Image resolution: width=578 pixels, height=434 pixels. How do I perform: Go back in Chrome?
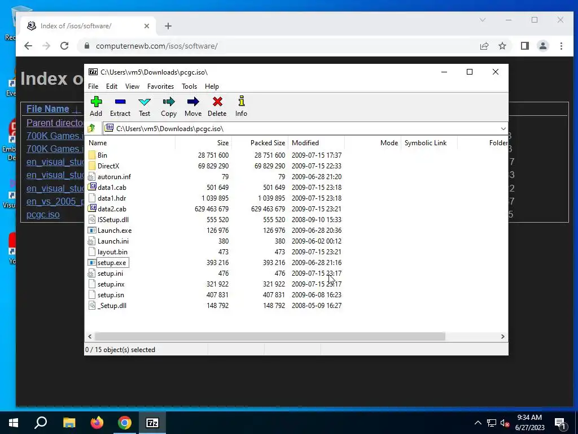[x=28, y=46]
